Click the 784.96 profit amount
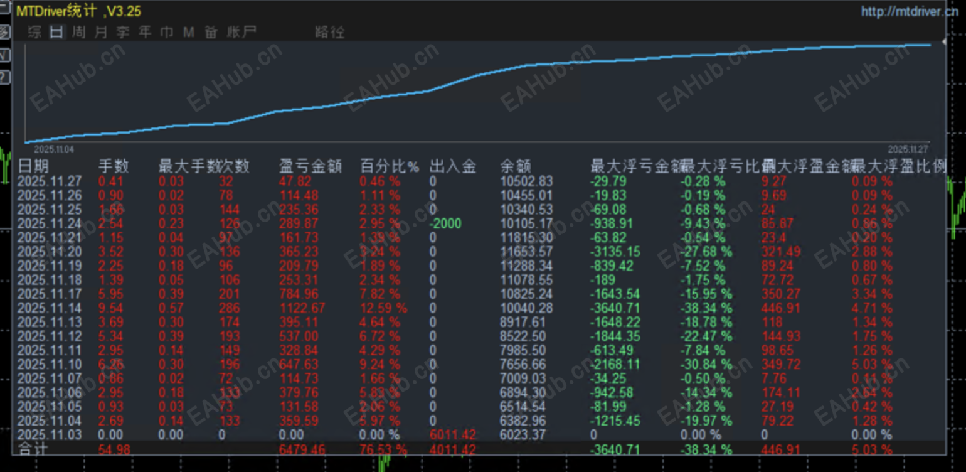The image size is (966, 472). pos(300,294)
